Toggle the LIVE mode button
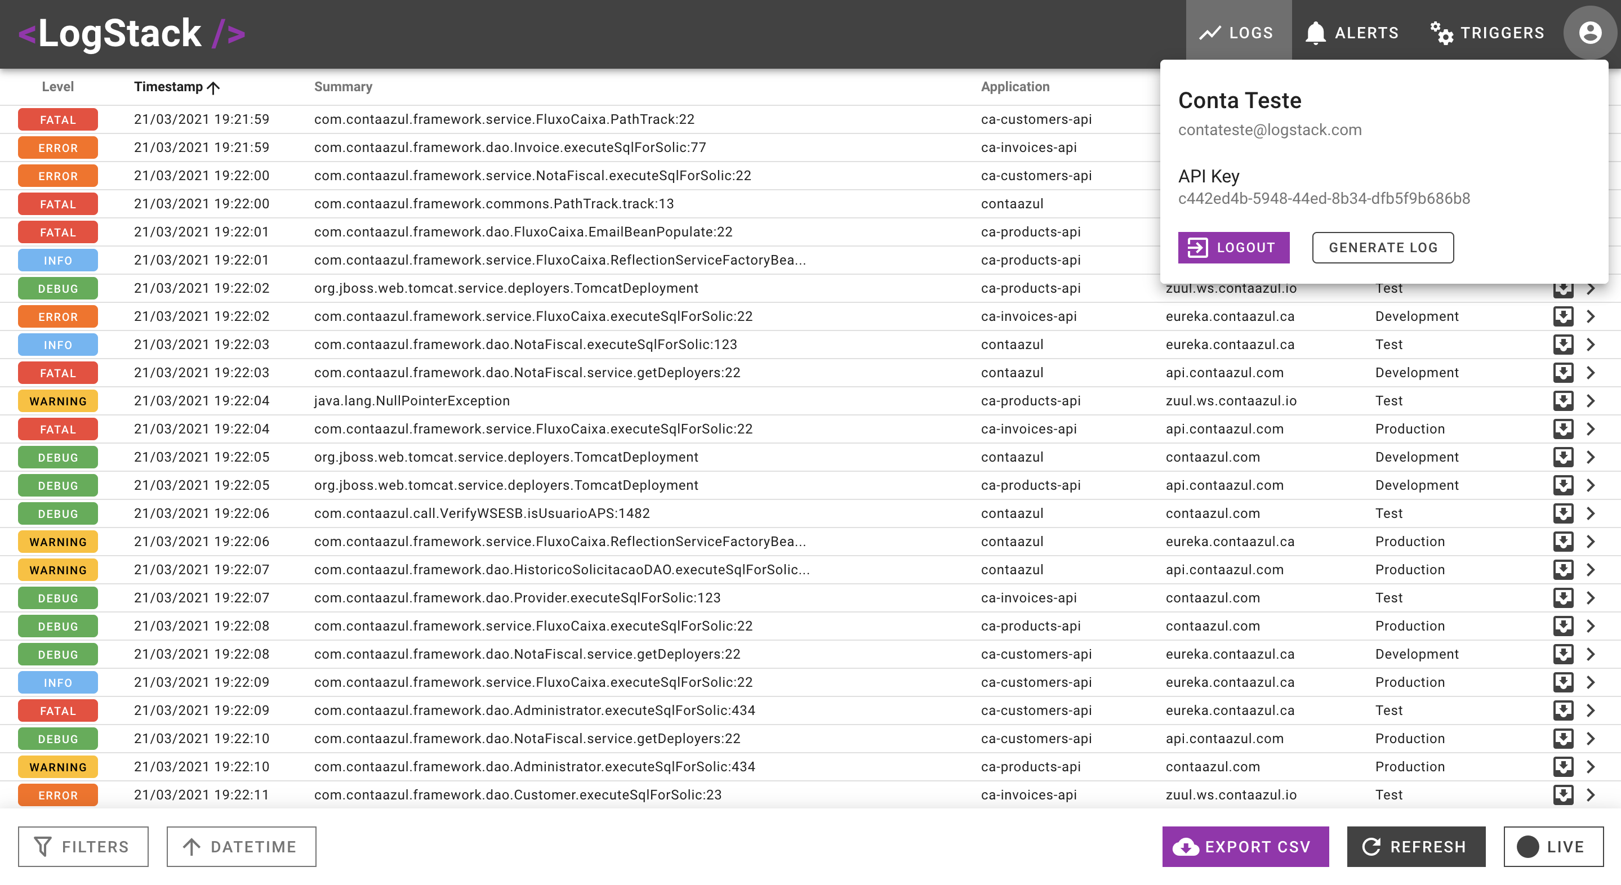1621x885 pixels. click(x=1552, y=847)
